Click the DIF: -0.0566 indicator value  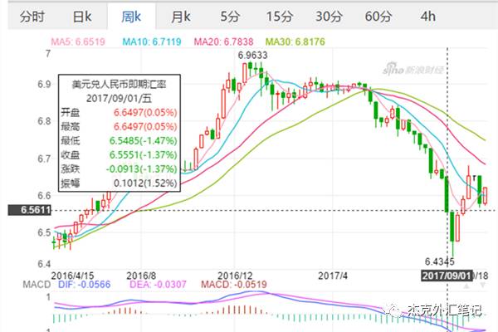(x=84, y=285)
